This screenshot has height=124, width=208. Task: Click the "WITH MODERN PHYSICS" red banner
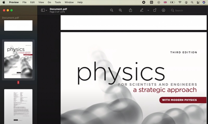coord(183,100)
